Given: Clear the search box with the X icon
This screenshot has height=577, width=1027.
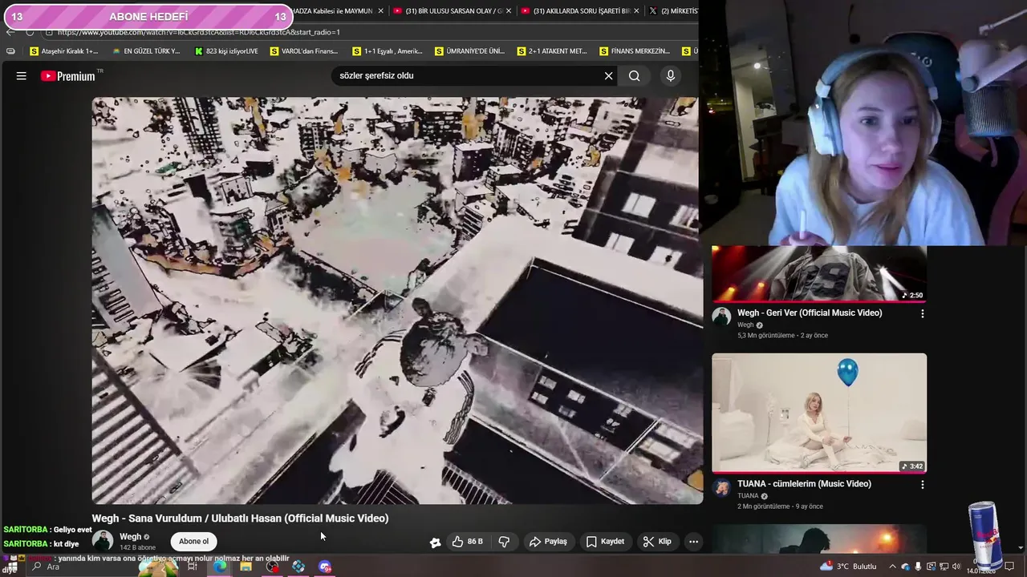Looking at the screenshot, I should [x=608, y=76].
